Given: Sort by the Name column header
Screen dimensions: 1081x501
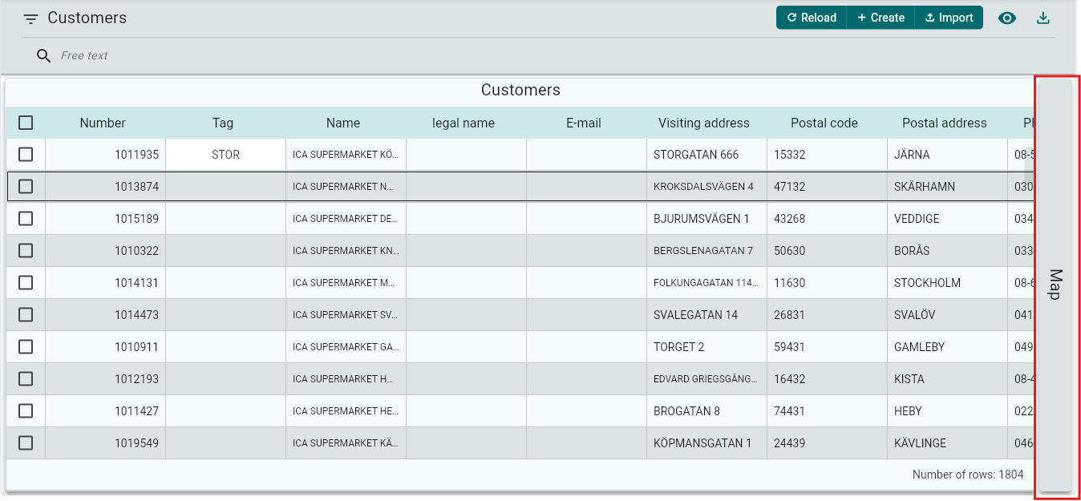Looking at the screenshot, I should (343, 123).
